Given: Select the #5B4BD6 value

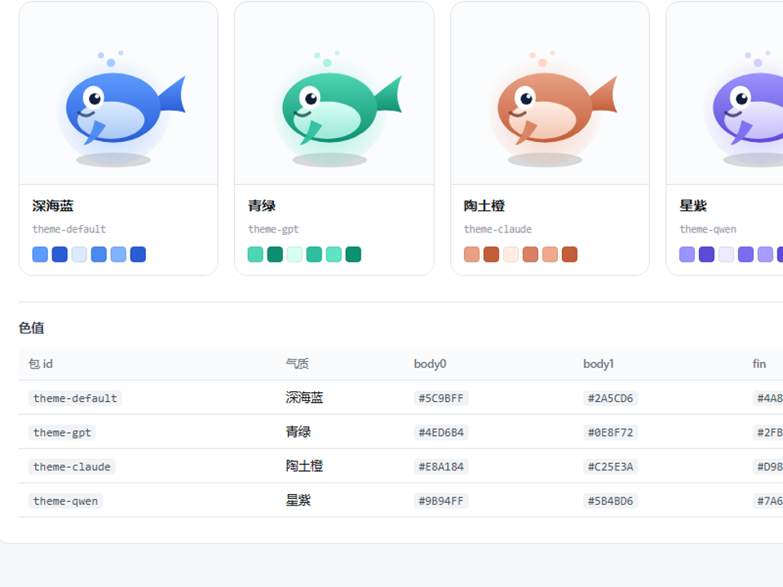Looking at the screenshot, I should 610,501.
